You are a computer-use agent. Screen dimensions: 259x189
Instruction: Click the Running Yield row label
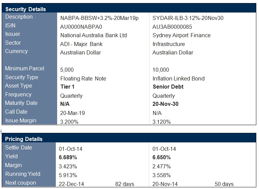[x=23, y=174]
